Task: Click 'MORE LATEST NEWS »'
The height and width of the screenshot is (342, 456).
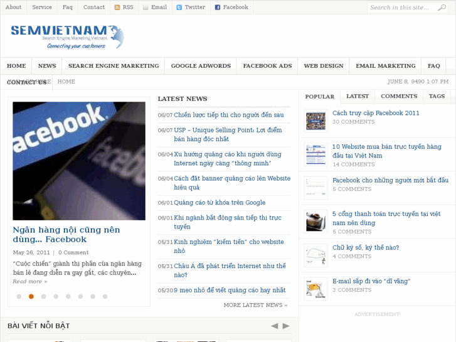Action: pos(256,305)
